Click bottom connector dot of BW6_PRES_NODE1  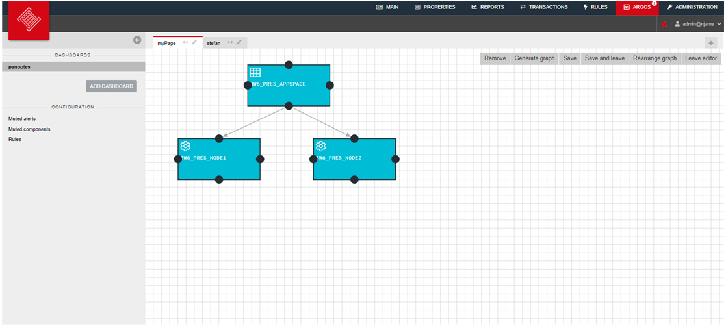pos(219,179)
